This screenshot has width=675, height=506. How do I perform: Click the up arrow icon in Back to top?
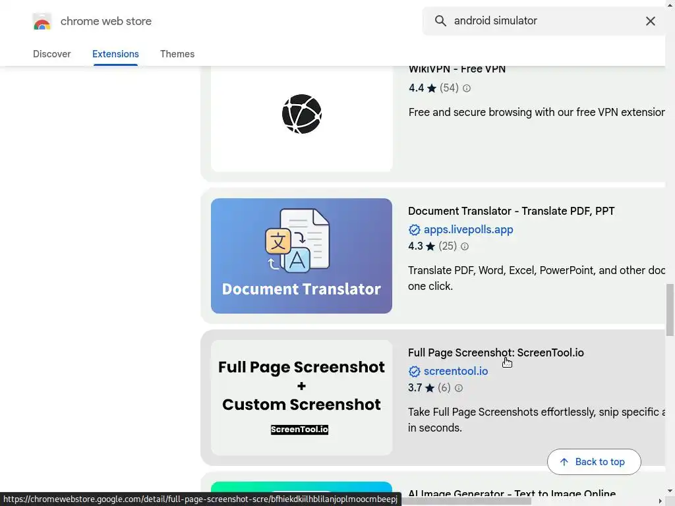(x=564, y=462)
